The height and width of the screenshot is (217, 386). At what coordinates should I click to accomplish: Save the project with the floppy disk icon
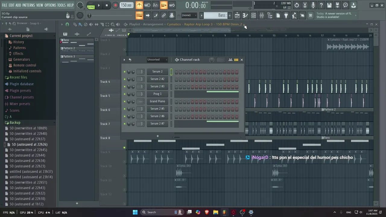329,5
